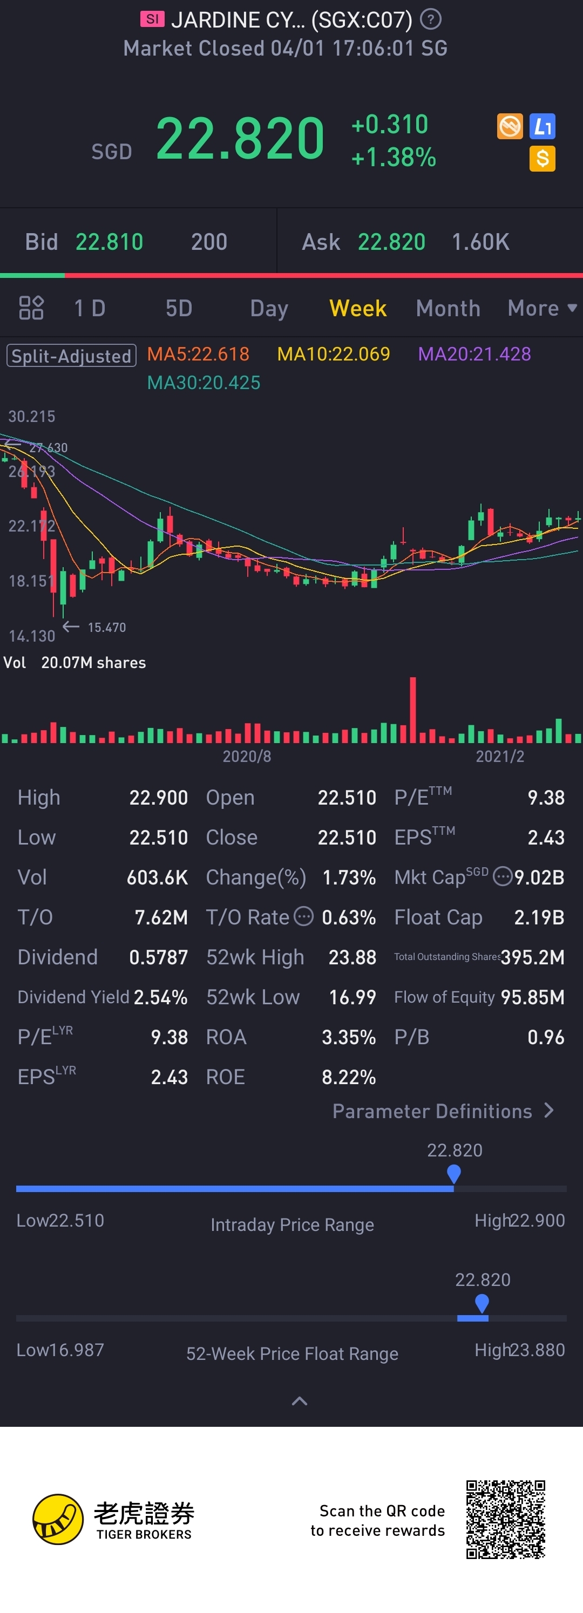
Task: Open the chart layout grid icon
Action: click(x=31, y=308)
